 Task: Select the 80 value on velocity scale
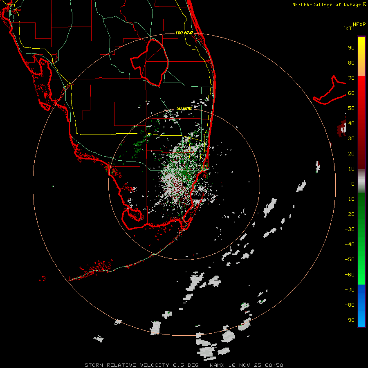coord(351,63)
